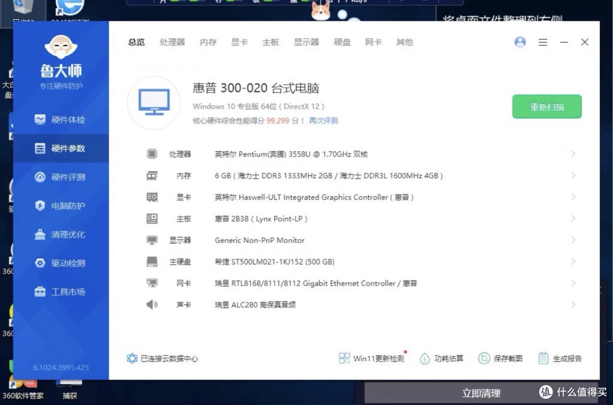The width and height of the screenshot is (613, 405).
Task: Switch to the 总览 tab
Action: (136, 42)
